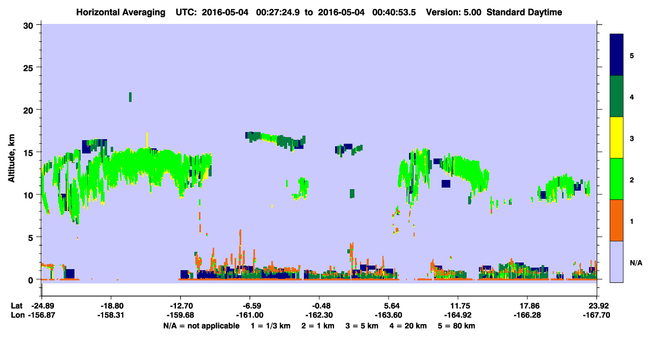The height and width of the screenshot is (340, 663).
Task: Click the '3 = 5 km' legend entry
Action: [x=362, y=326]
